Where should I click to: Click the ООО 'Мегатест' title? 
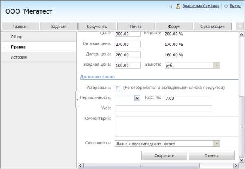point(29,11)
